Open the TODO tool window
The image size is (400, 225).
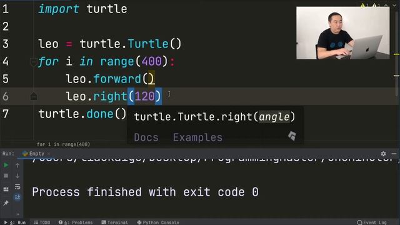coord(42,222)
